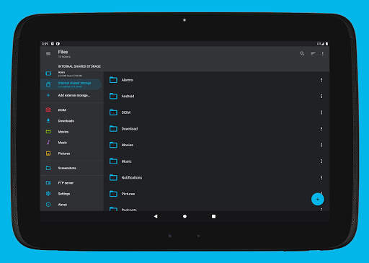The image size is (369, 263).
Task: Open more options for Music folder
Action: [321, 161]
